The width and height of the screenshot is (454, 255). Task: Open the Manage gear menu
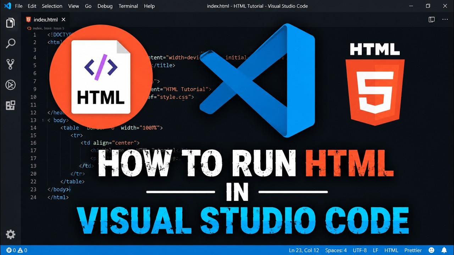pyautogui.click(x=10, y=234)
